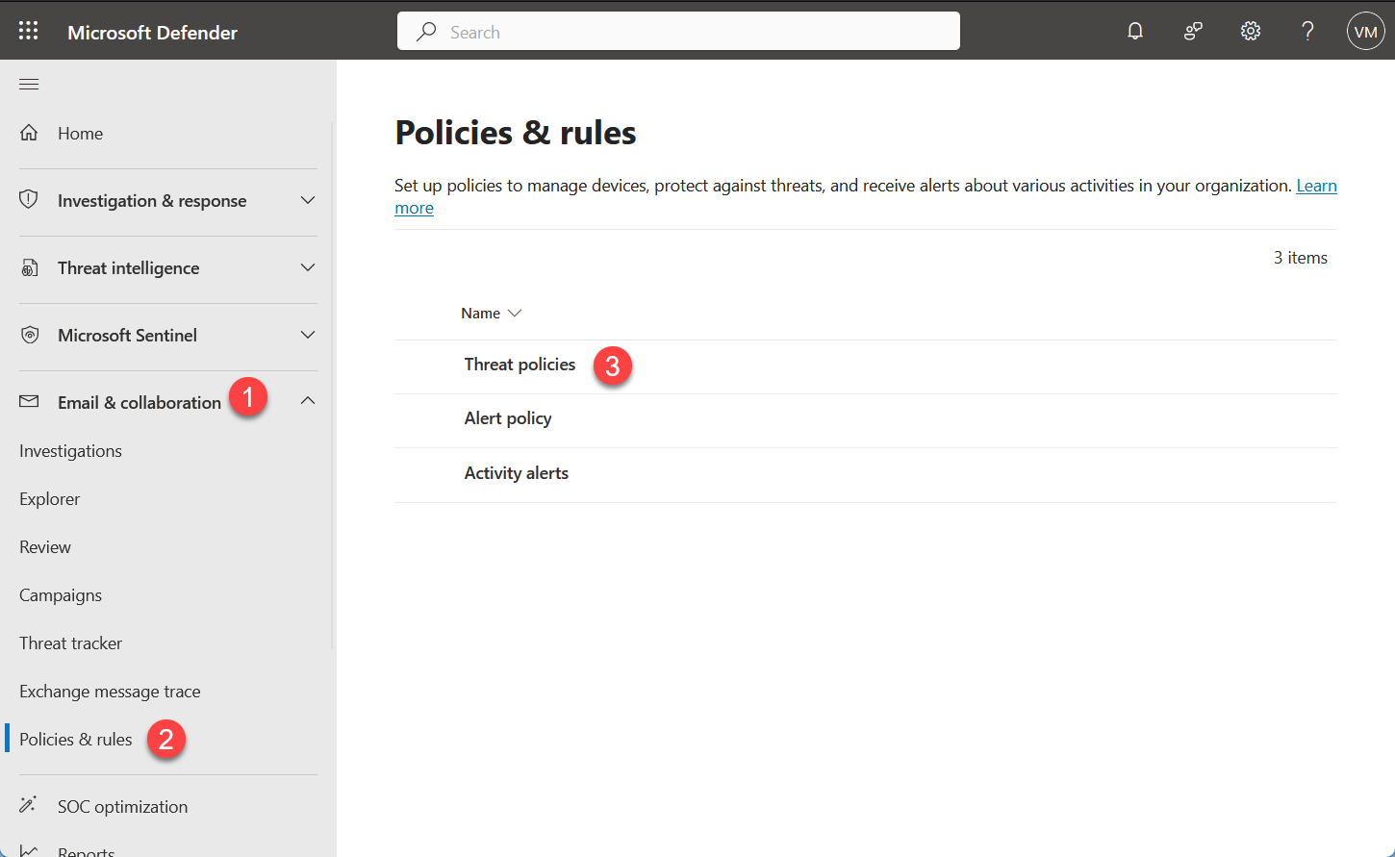The image size is (1395, 857).
Task: Open the Settings gear icon
Action: [x=1250, y=30]
